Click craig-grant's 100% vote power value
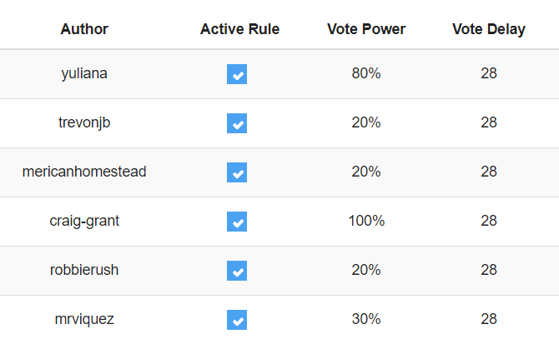559x359 pixels. (366, 221)
